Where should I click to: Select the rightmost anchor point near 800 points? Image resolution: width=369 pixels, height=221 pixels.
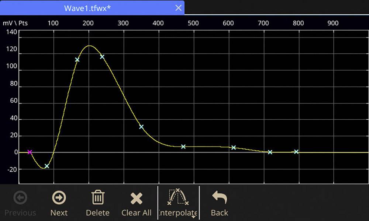(296, 151)
